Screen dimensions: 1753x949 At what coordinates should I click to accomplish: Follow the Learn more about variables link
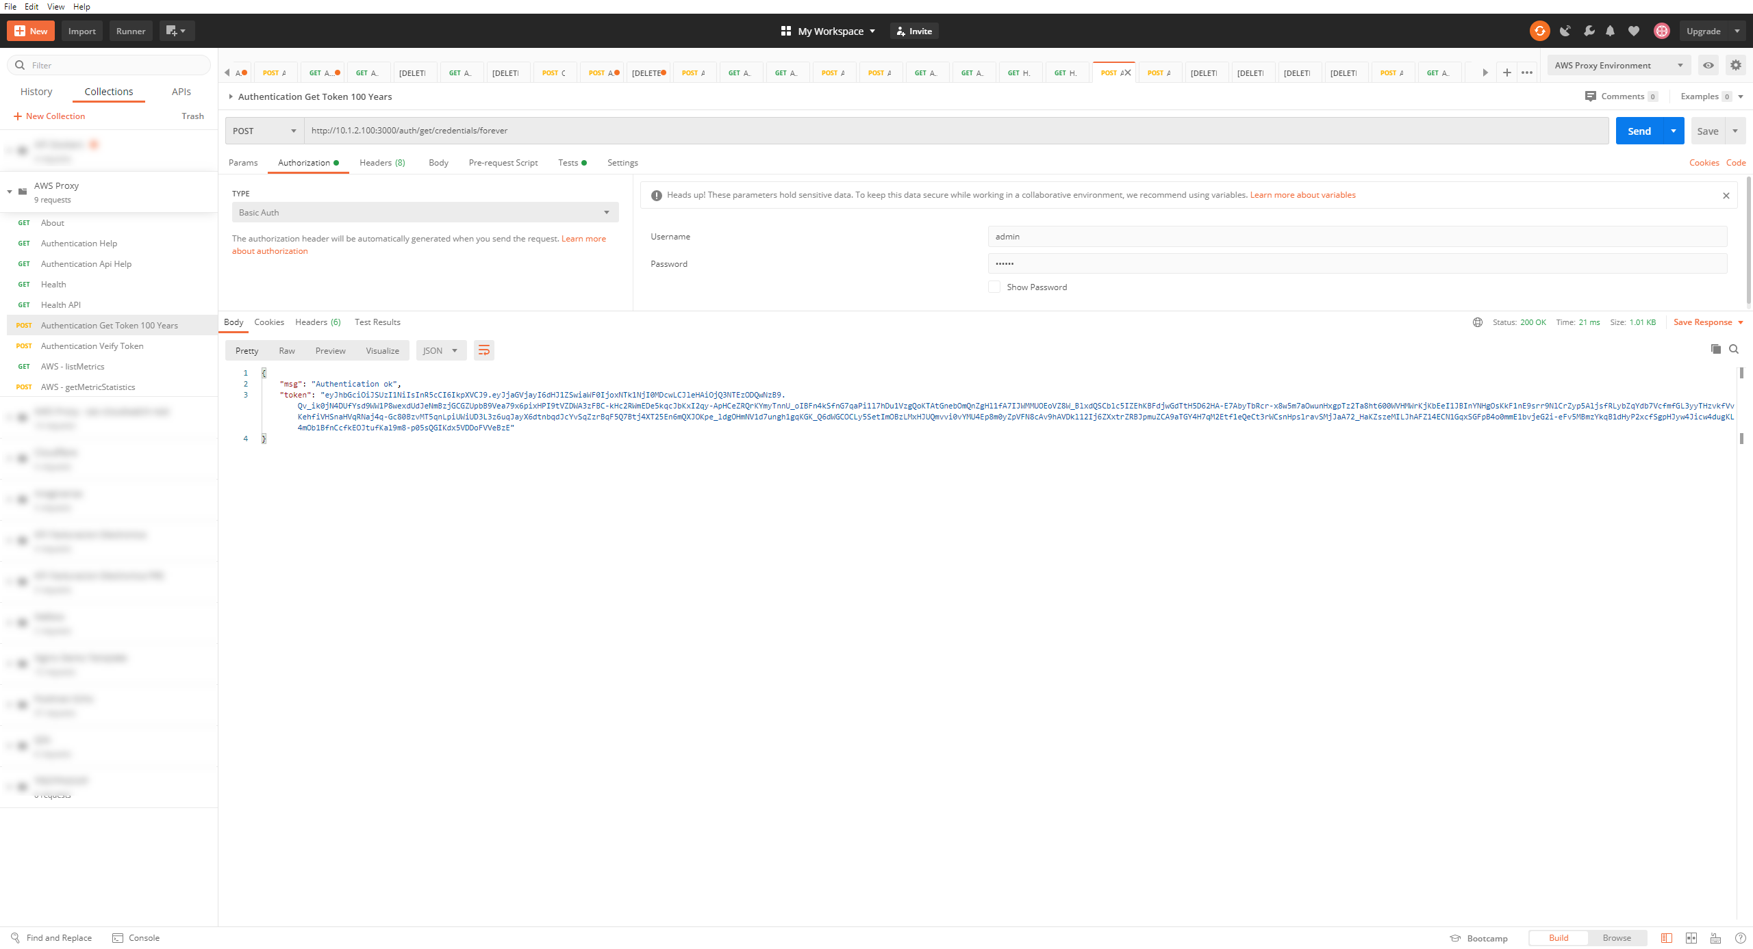tap(1302, 195)
